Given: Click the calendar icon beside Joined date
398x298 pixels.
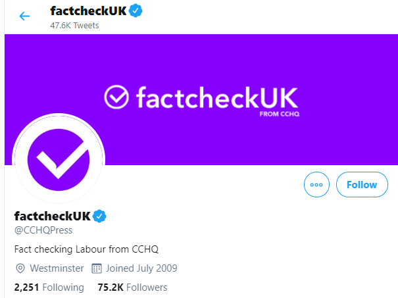Looking at the screenshot, I should pos(97,268).
